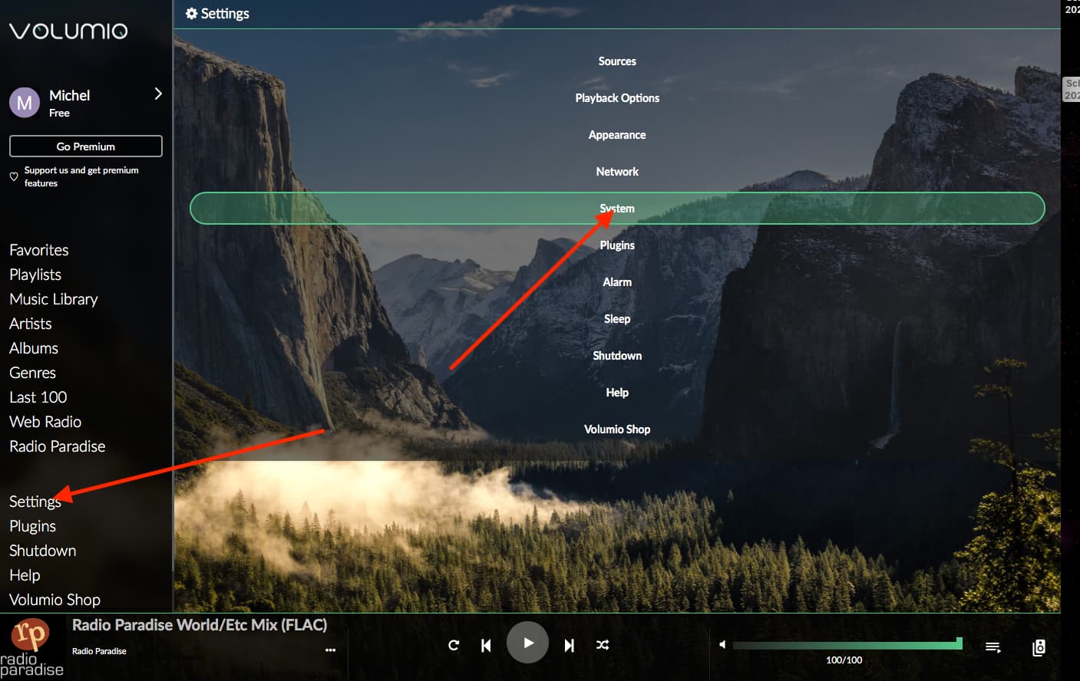Open System settings

click(617, 209)
